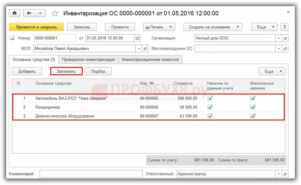Screen dimensions: 301x185
Task: Expand the Создать на основании menu
Action: pos(213,27)
